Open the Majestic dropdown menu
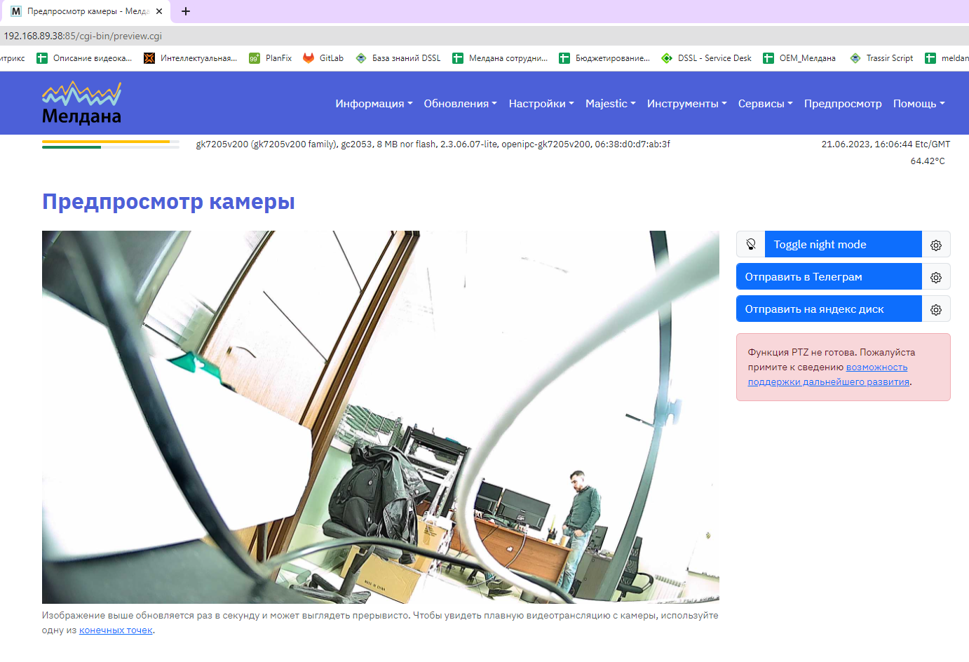Image resolution: width=969 pixels, height=662 pixels. coord(610,104)
